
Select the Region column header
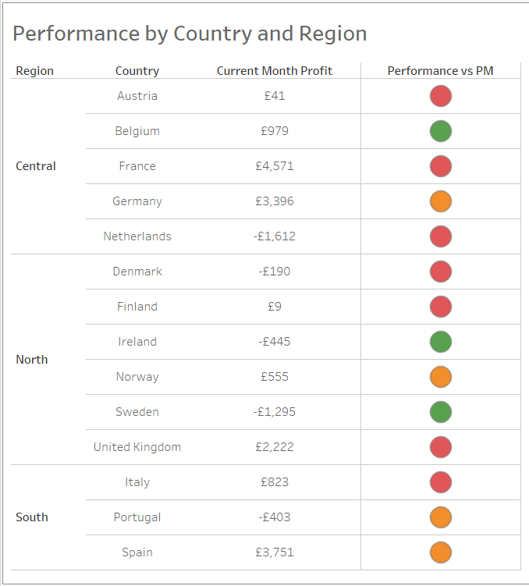pyautogui.click(x=35, y=71)
